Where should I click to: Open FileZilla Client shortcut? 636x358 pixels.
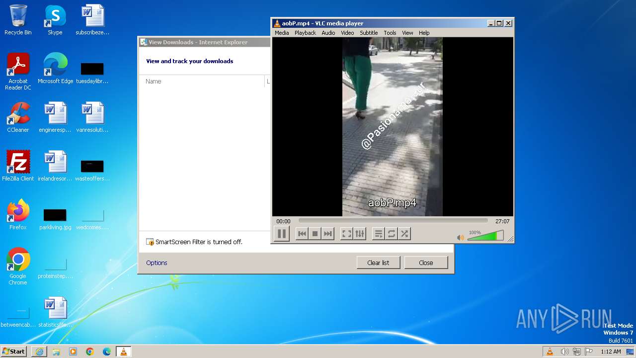coord(18,166)
